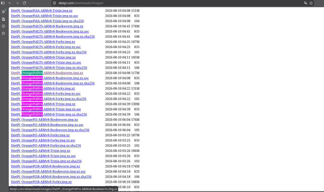Image resolution: width=324 pixels, height=192 pixels.
Task: Click the 102 size of OrangePi5 Forky sha256
Action: coord(137,146)
